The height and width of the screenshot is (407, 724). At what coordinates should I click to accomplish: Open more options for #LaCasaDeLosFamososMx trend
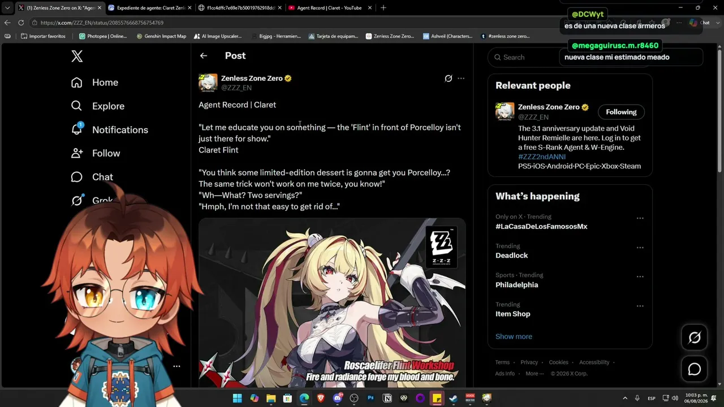(640, 218)
